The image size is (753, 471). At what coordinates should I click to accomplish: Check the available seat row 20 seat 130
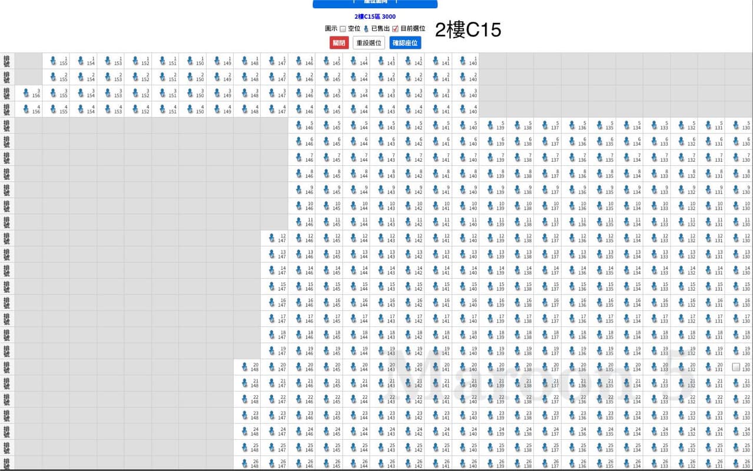(736, 367)
